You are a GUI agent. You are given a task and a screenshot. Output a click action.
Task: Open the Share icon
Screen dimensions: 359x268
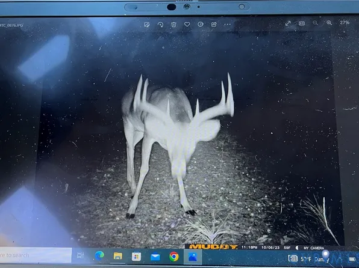[x=214, y=24]
